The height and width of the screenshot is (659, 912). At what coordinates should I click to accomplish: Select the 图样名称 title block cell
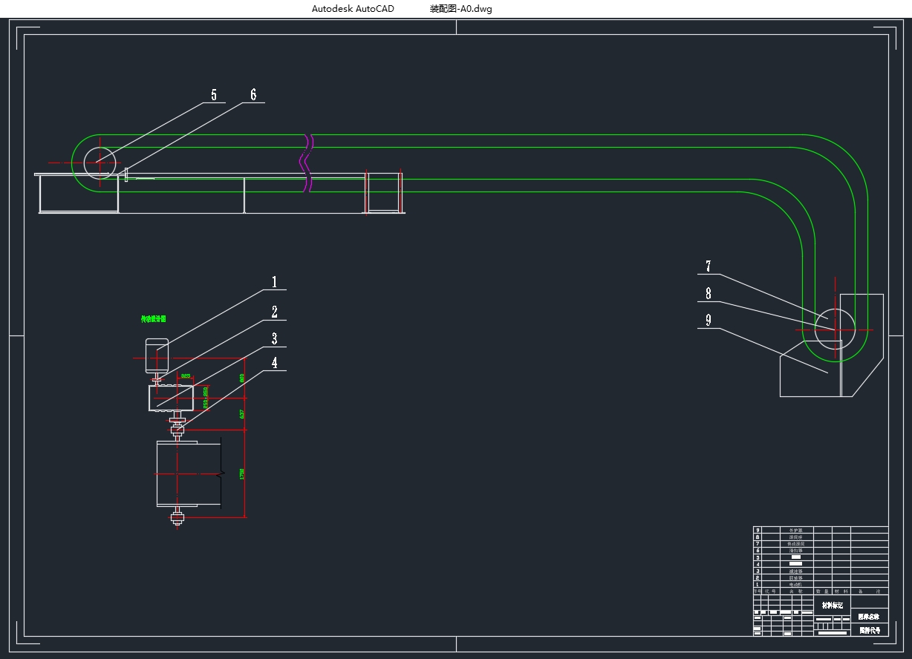[869, 617]
